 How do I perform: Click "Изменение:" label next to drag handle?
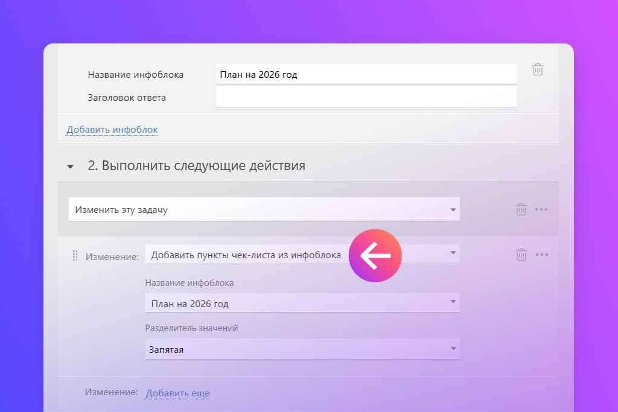click(x=112, y=256)
